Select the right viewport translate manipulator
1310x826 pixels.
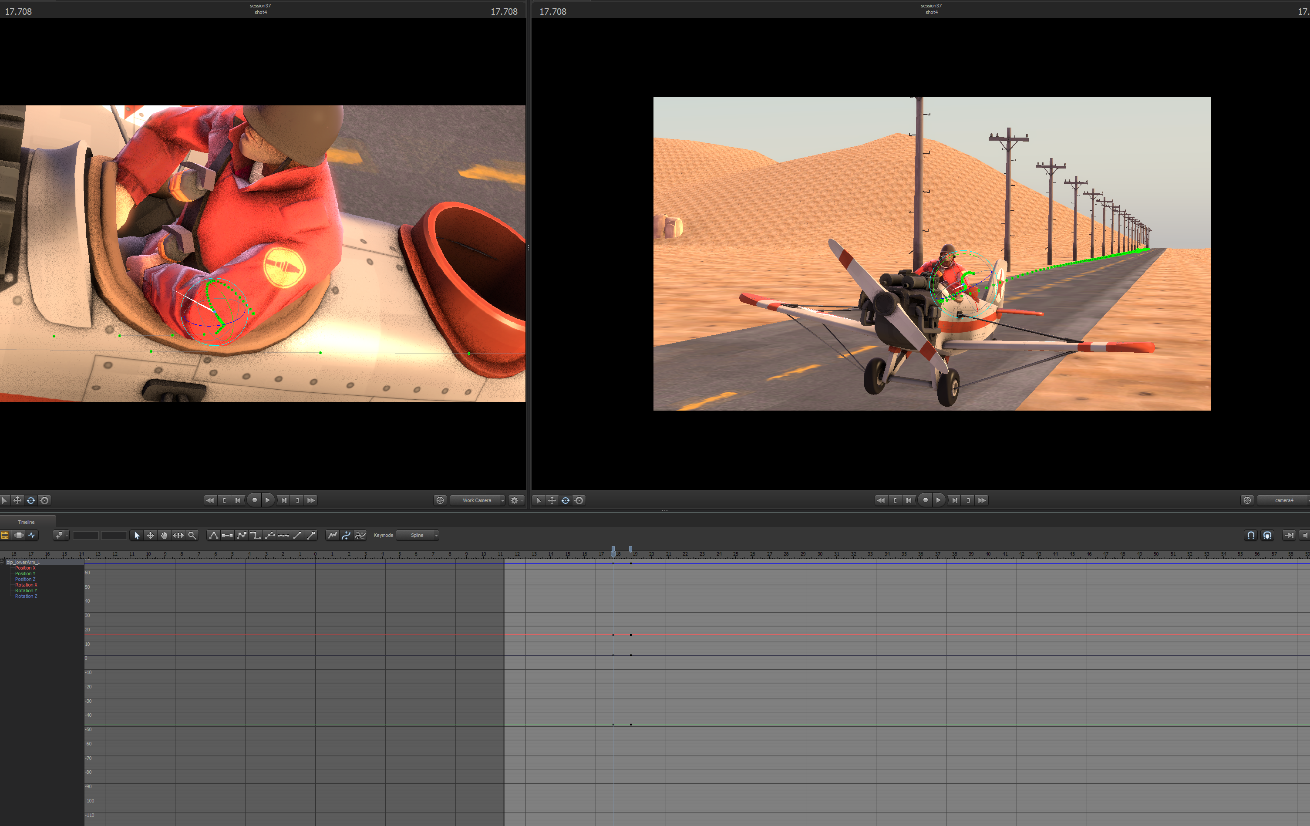(x=552, y=501)
